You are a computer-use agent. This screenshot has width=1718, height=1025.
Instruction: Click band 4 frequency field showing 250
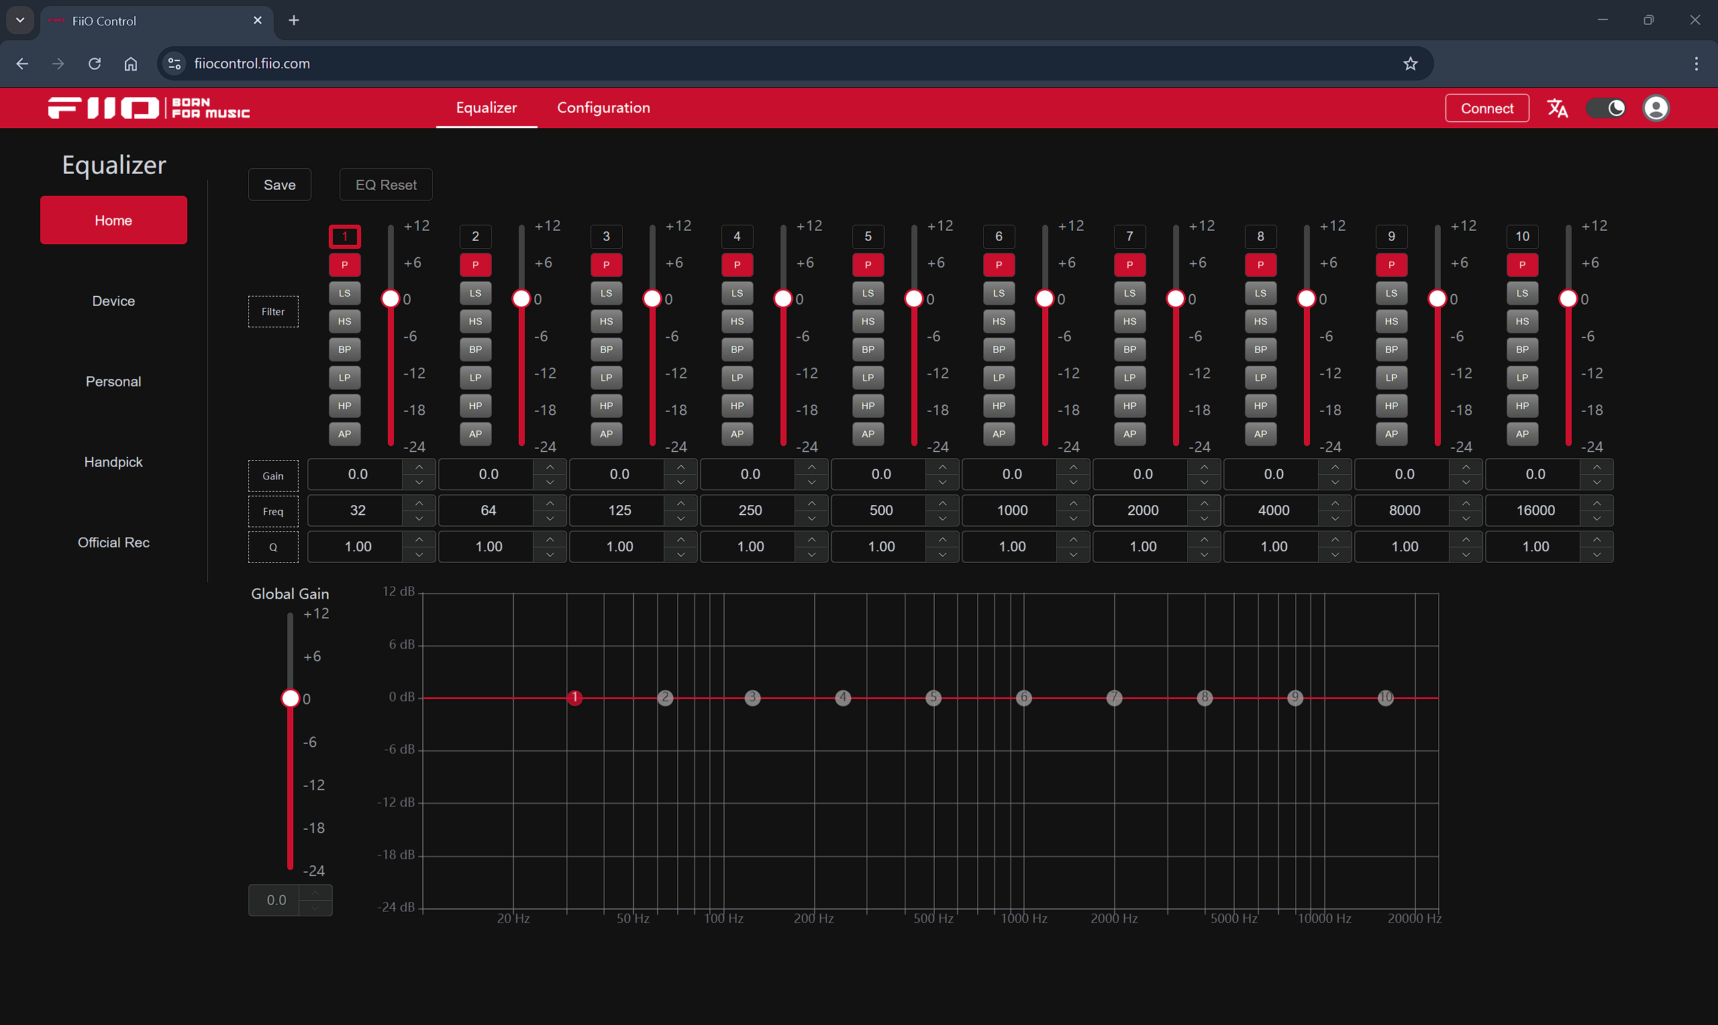coord(750,510)
